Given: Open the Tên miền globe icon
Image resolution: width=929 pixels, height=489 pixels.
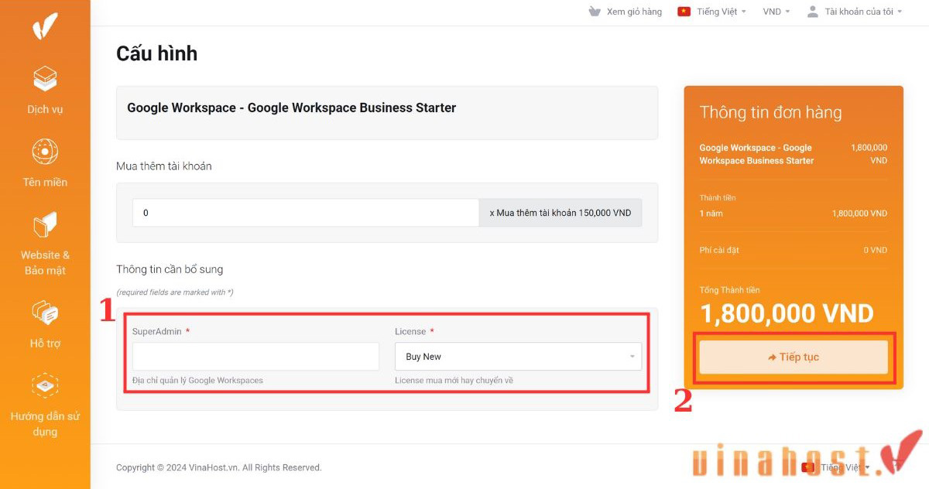Looking at the screenshot, I should pos(45,152).
